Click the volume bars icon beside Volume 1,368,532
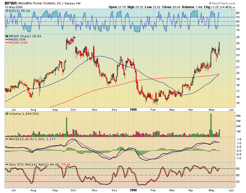 [x=7, y=114]
